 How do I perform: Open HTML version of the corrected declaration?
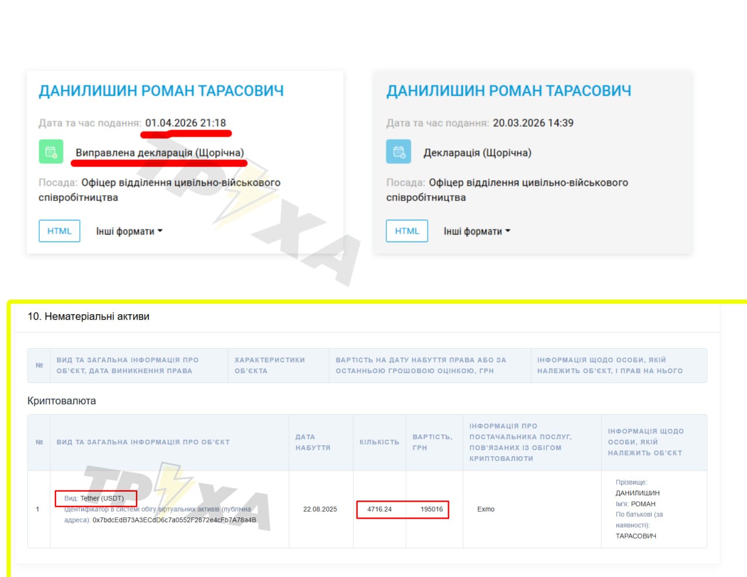pos(60,231)
